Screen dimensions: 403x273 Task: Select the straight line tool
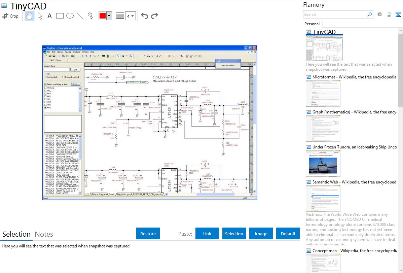(80, 16)
